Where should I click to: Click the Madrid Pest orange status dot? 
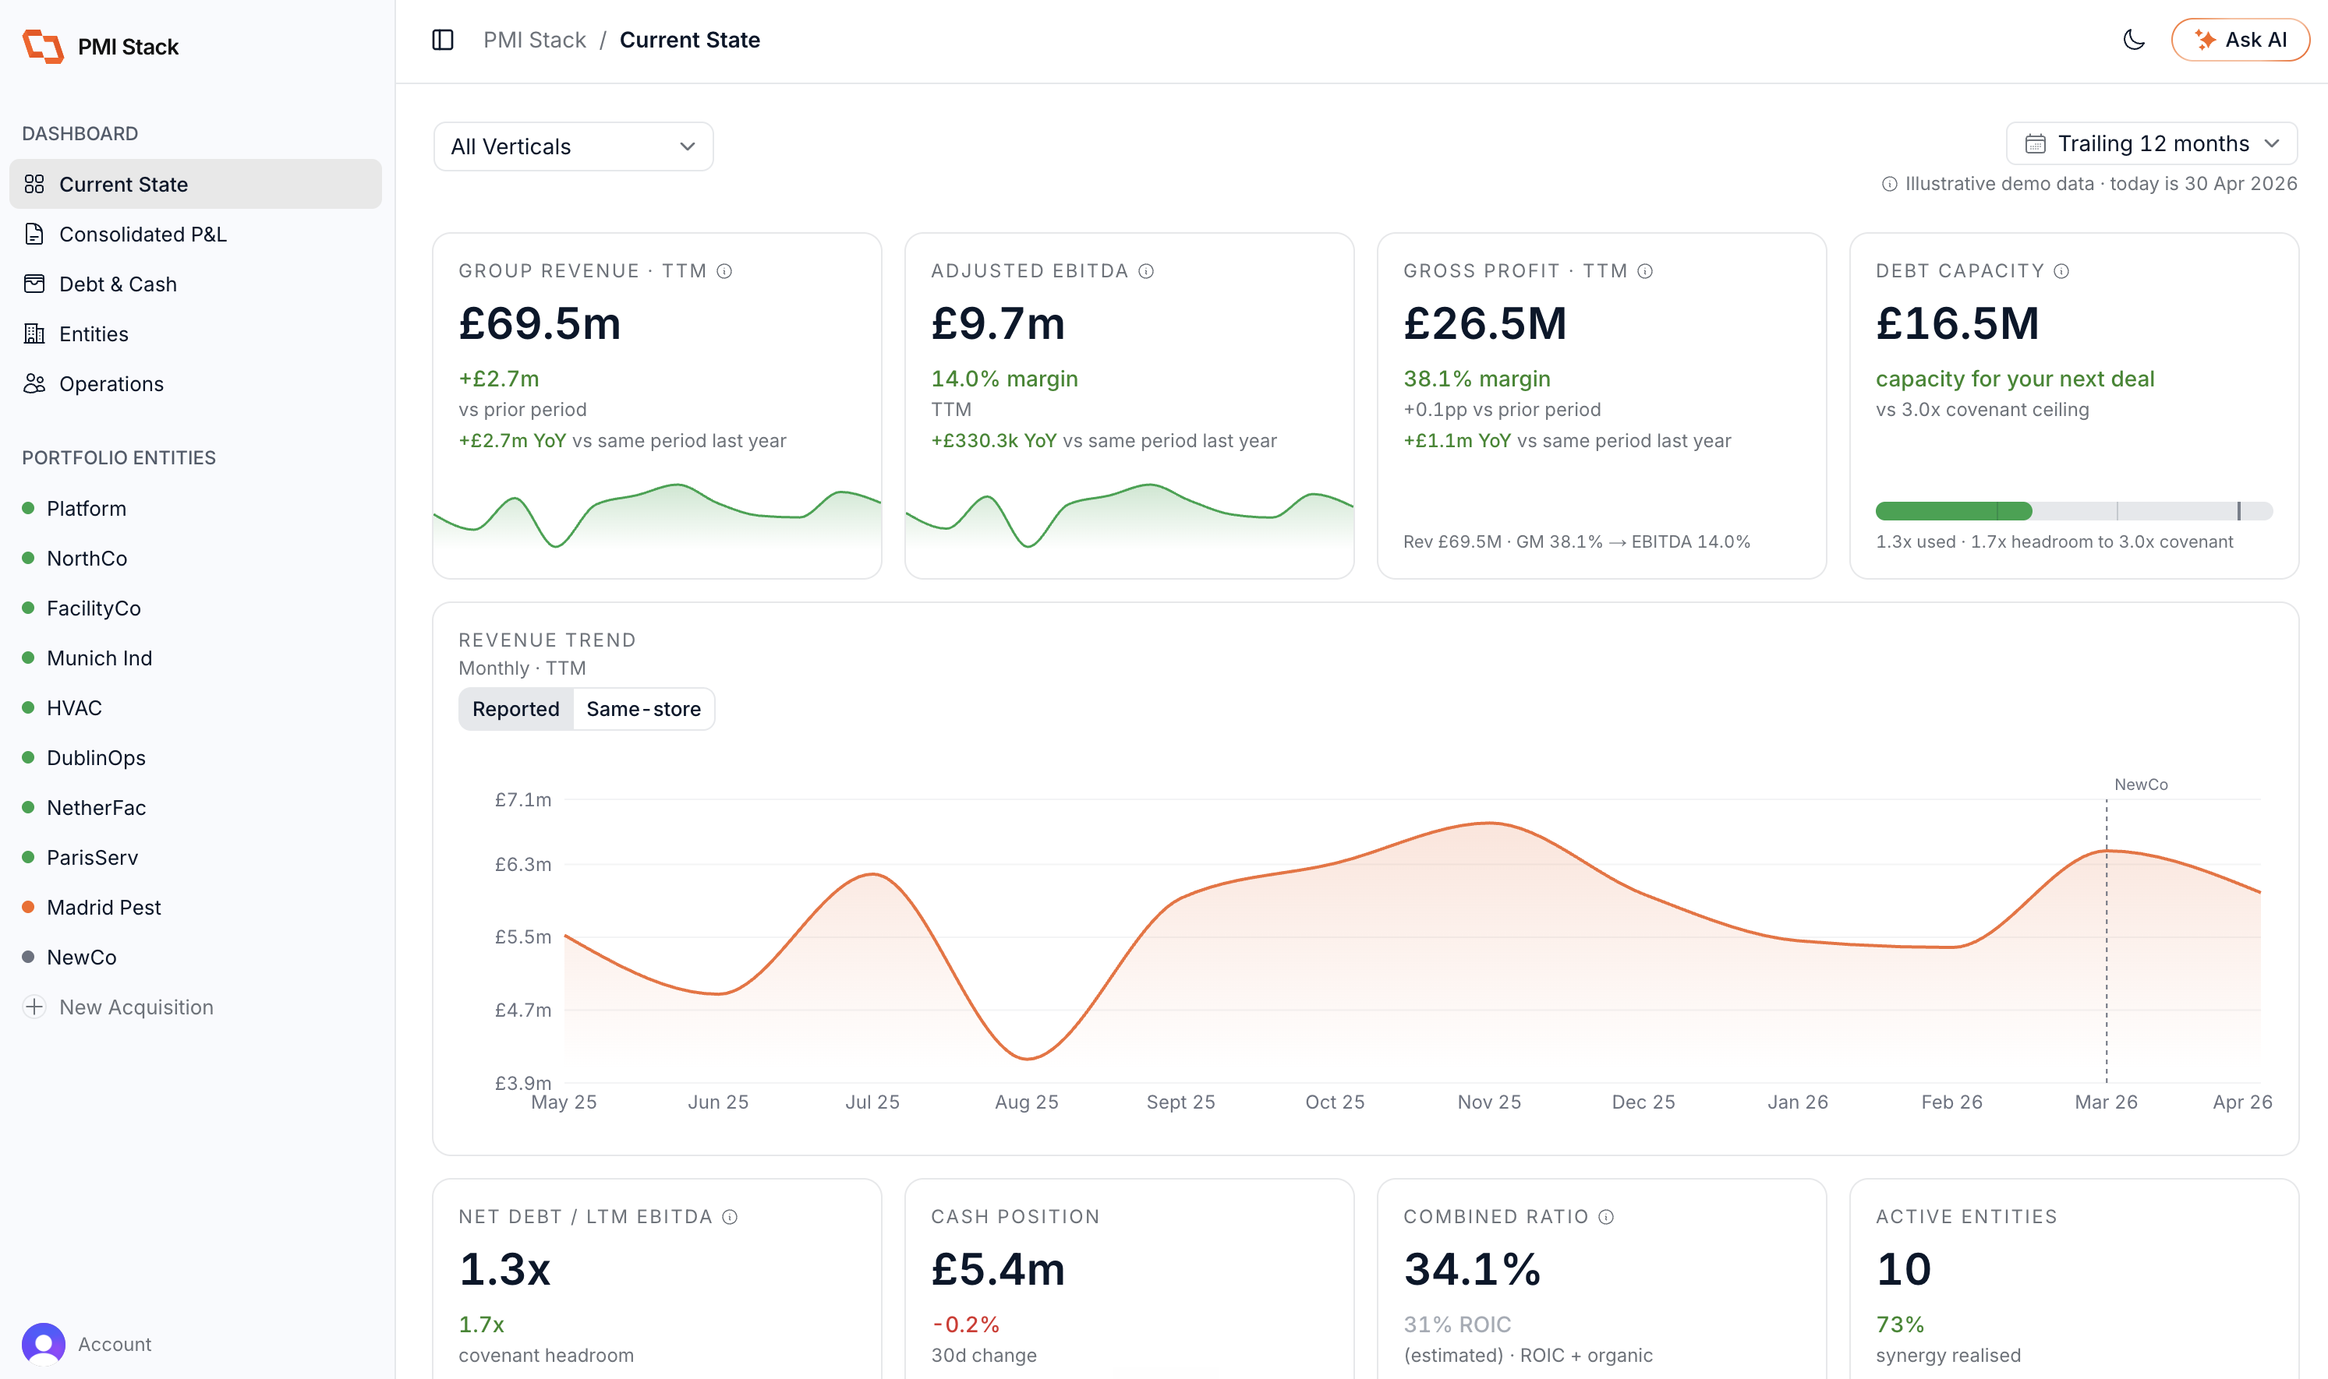coord(28,907)
